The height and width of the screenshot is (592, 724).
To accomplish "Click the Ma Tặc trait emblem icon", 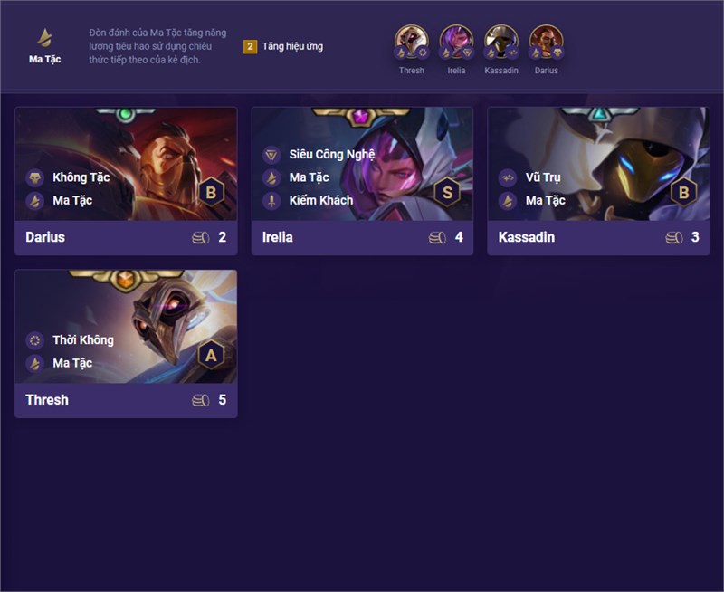I will [44, 37].
